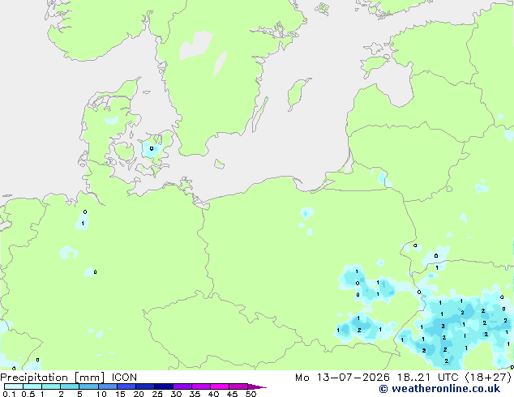The image size is (514, 397).
Task: Select the lightest 0.1–0.5 mm legend swatch
Action: tap(14, 386)
